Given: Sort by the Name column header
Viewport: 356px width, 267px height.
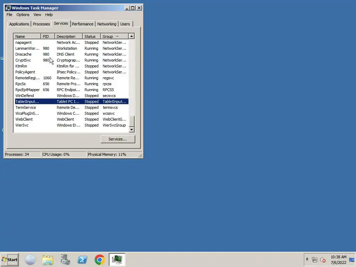Looking at the screenshot, I should (27, 36).
